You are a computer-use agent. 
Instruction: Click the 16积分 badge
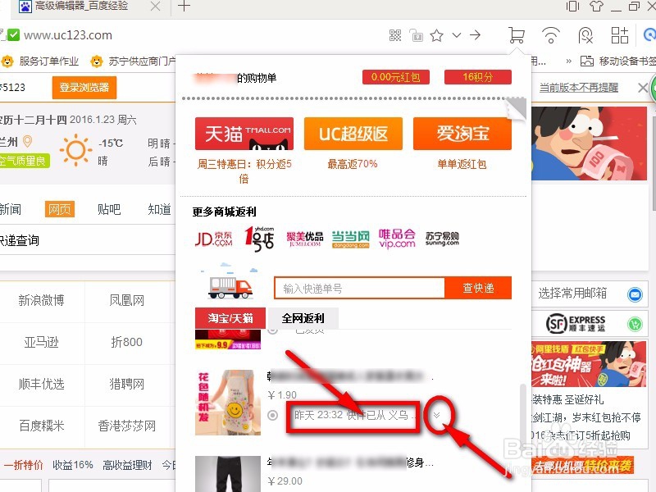478,77
